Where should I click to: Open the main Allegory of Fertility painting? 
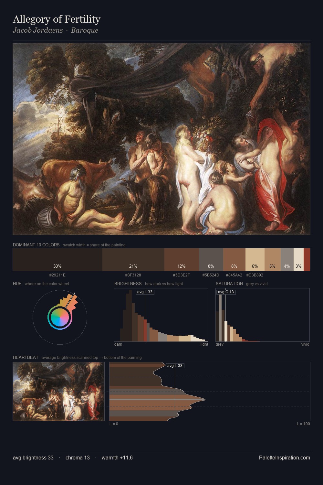tap(161, 139)
